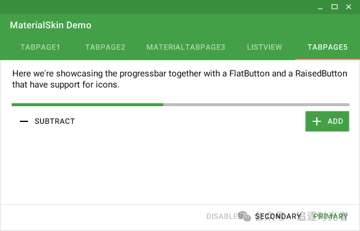Select the MATERIALTABPAGE3 tab
Image resolution: width=360 pixels, height=231 pixels.
pos(186,47)
